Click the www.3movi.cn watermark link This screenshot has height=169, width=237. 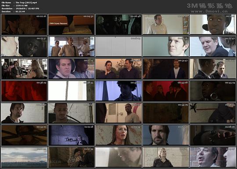coord(209,11)
